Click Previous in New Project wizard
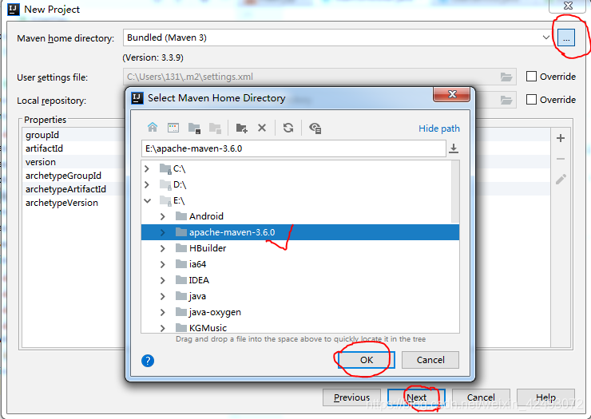 click(x=351, y=397)
